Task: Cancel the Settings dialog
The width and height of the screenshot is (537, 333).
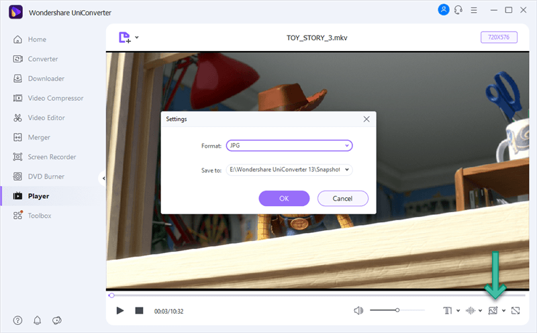Action: [342, 198]
